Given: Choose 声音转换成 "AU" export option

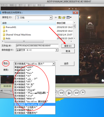Looking at the screenshot, I should coord(35,70).
